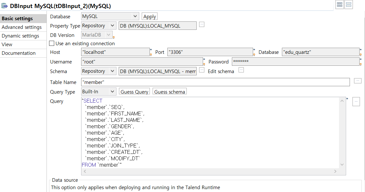Image resolution: width=365 pixels, height=192 pixels.
Task: Click the DBInput MySQL component icon
Action: click(x=4, y=5)
